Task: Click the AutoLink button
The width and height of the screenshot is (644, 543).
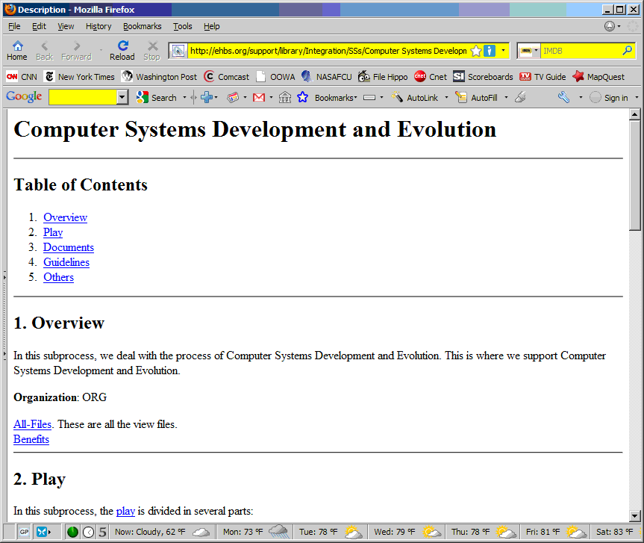Action: (415, 97)
